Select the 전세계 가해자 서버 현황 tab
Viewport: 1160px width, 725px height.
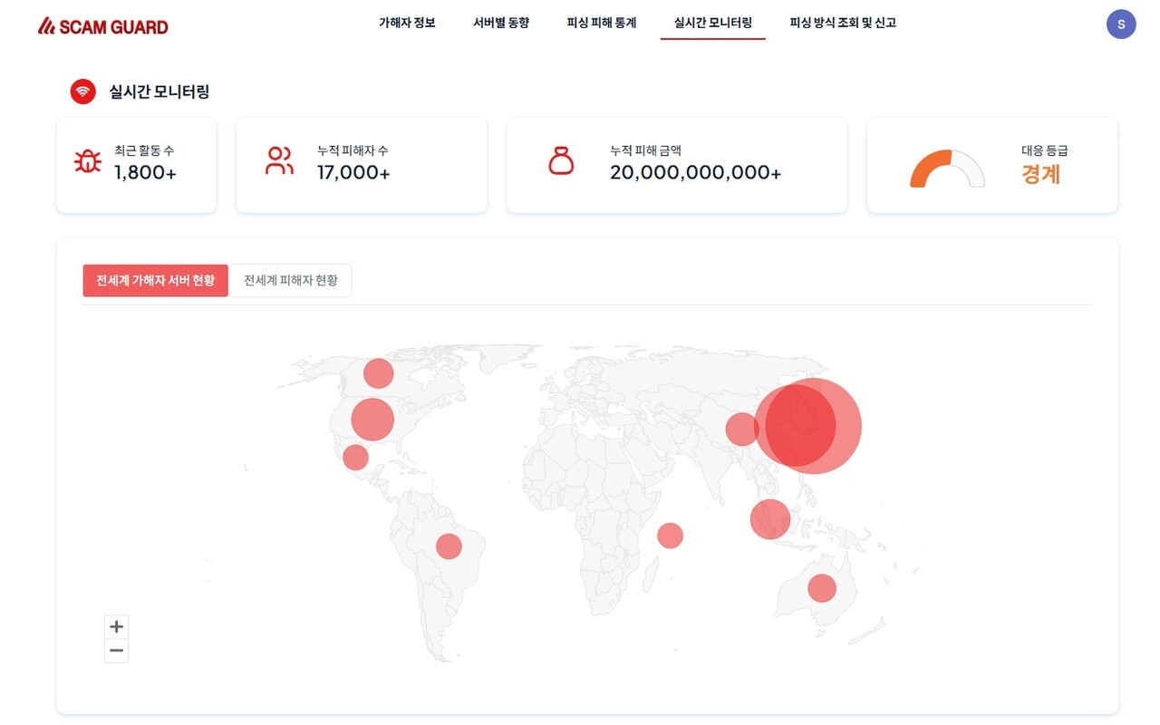155,281
